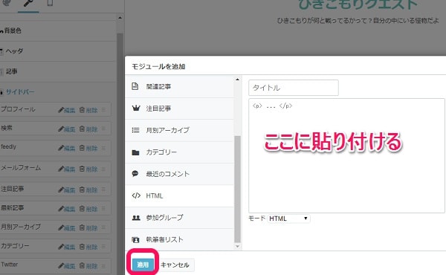
Task: Grab the drag handle of Twitter row
Action: pyautogui.click(x=103, y=265)
